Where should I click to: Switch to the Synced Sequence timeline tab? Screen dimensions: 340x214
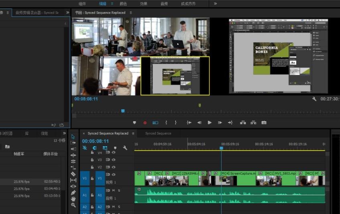click(x=158, y=133)
